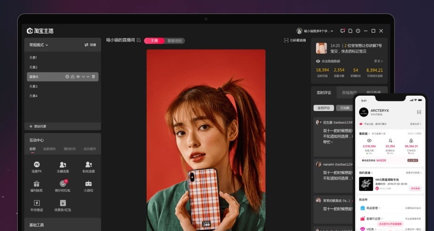Open 粉丝连麦 fan co-stream tool
This screenshot has height=231, width=434.
89,167
